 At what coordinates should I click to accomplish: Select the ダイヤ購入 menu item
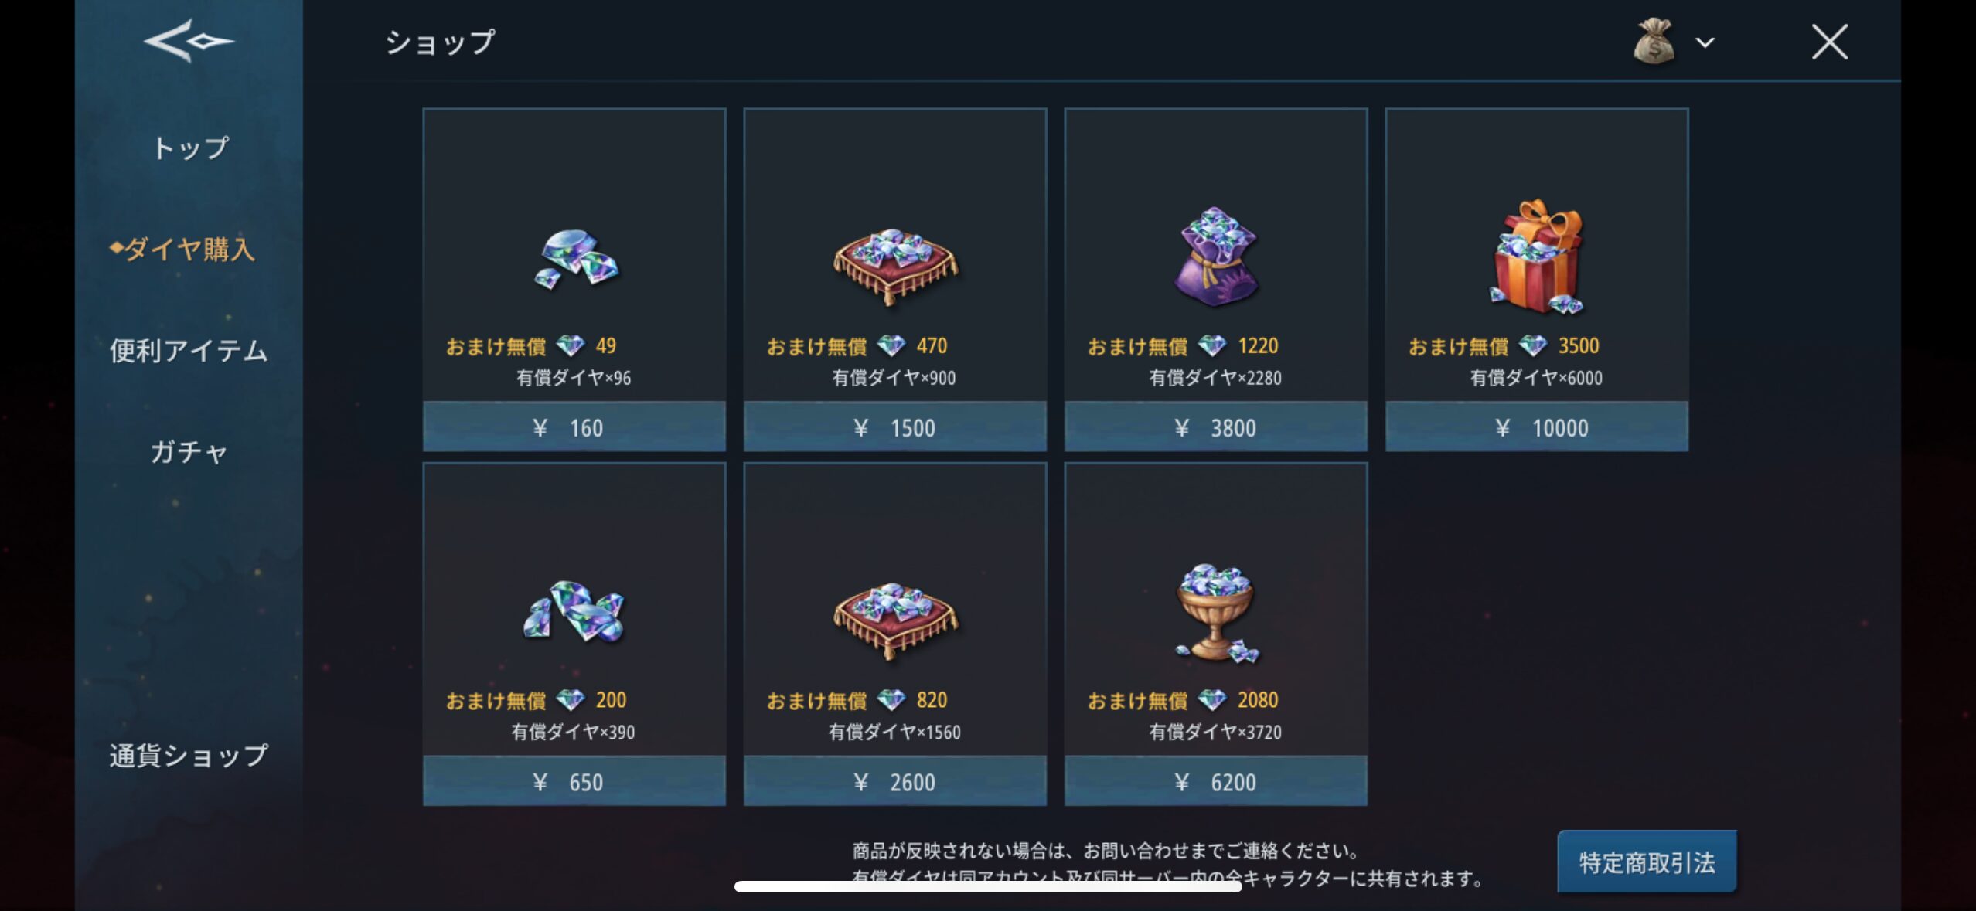[x=182, y=249]
